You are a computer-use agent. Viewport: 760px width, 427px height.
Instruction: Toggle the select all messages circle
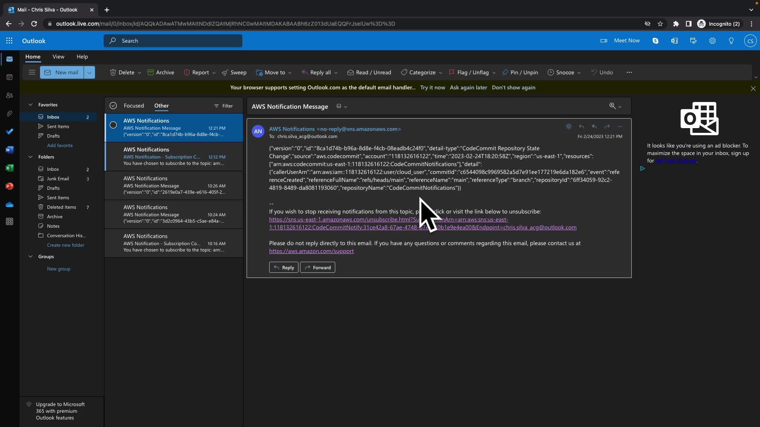click(x=113, y=106)
